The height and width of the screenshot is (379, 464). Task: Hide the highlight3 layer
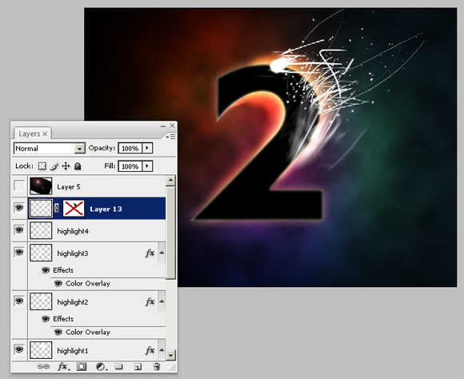pyautogui.click(x=19, y=252)
